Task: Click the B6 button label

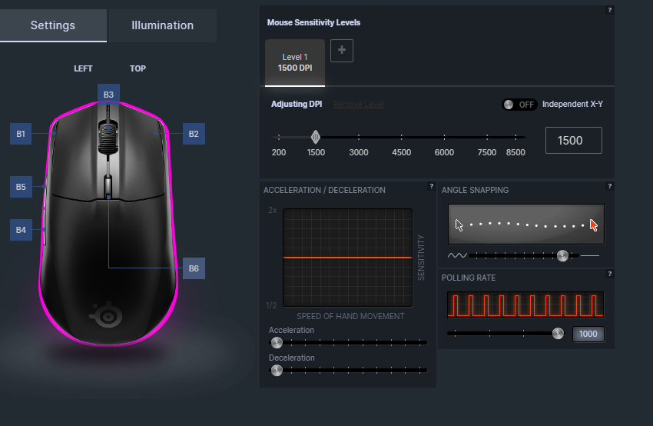Action: coord(194,268)
